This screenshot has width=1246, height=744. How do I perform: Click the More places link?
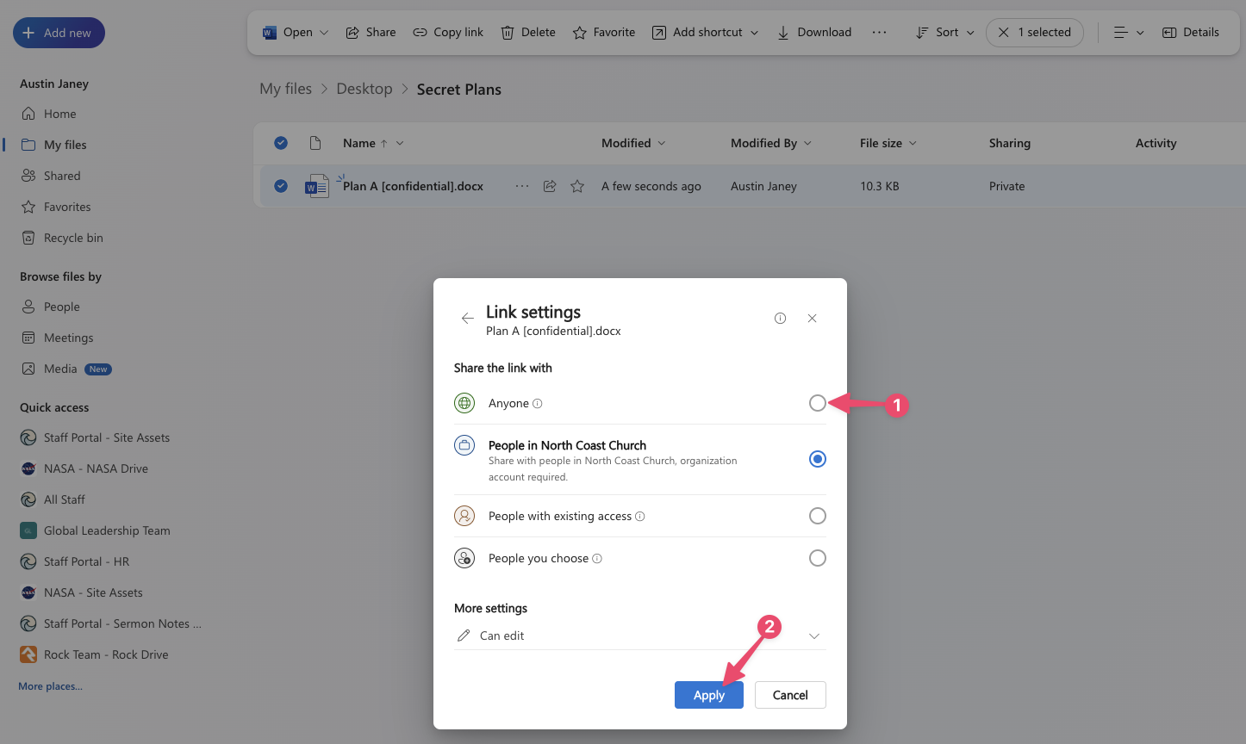[x=51, y=686]
